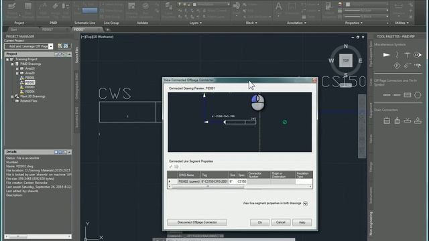Click the DWG Name column header
This screenshot has height=241, width=429.
pyautogui.click(x=189, y=175)
